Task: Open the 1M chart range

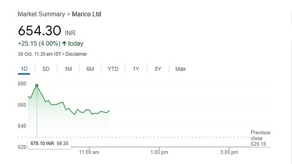Action: 68,69
